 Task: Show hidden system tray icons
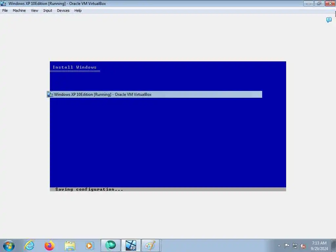point(279,246)
